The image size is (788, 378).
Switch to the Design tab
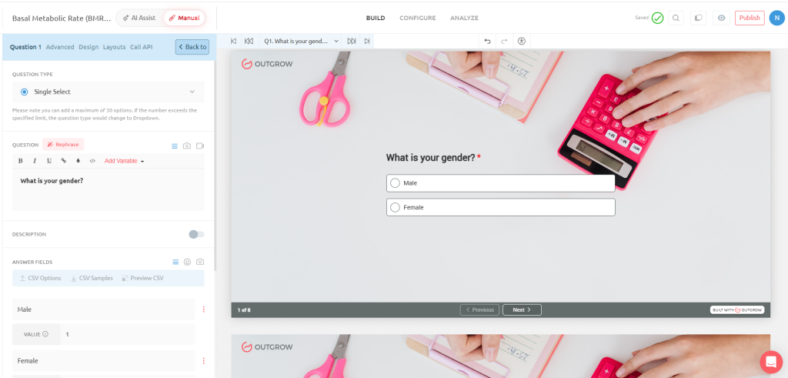88,47
